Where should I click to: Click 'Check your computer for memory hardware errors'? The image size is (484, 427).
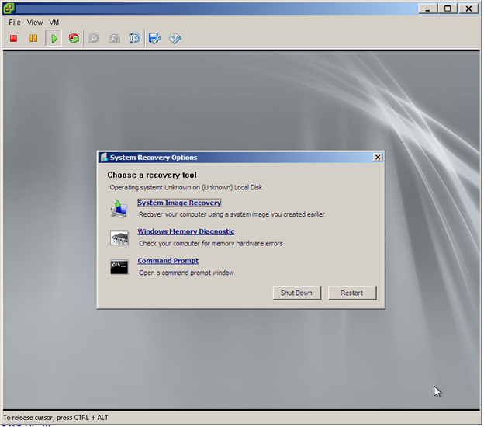[x=211, y=244]
